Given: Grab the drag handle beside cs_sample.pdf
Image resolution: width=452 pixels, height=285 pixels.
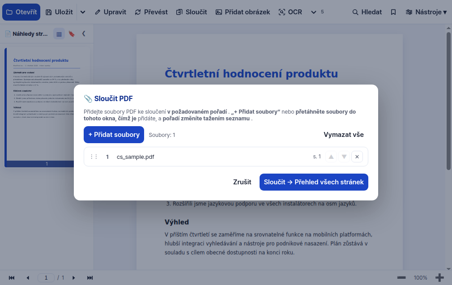Looking at the screenshot, I should (94, 157).
